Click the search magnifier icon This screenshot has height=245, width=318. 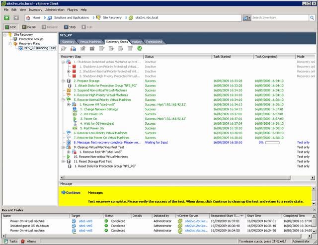click(x=312, y=18)
